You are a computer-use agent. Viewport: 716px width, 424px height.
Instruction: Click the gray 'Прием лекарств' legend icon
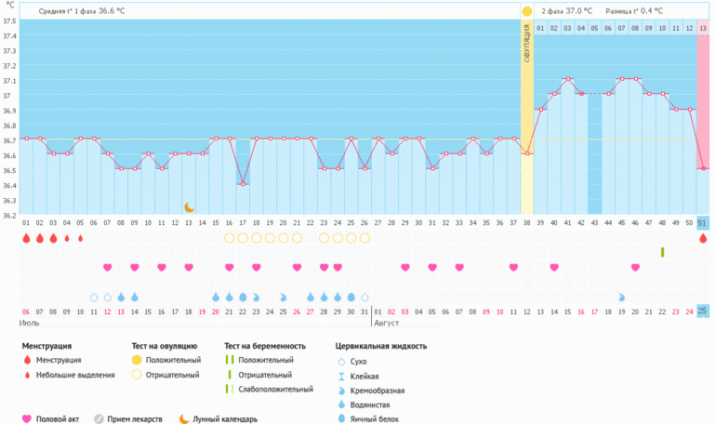pyautogui.click(x=99, y=418)
